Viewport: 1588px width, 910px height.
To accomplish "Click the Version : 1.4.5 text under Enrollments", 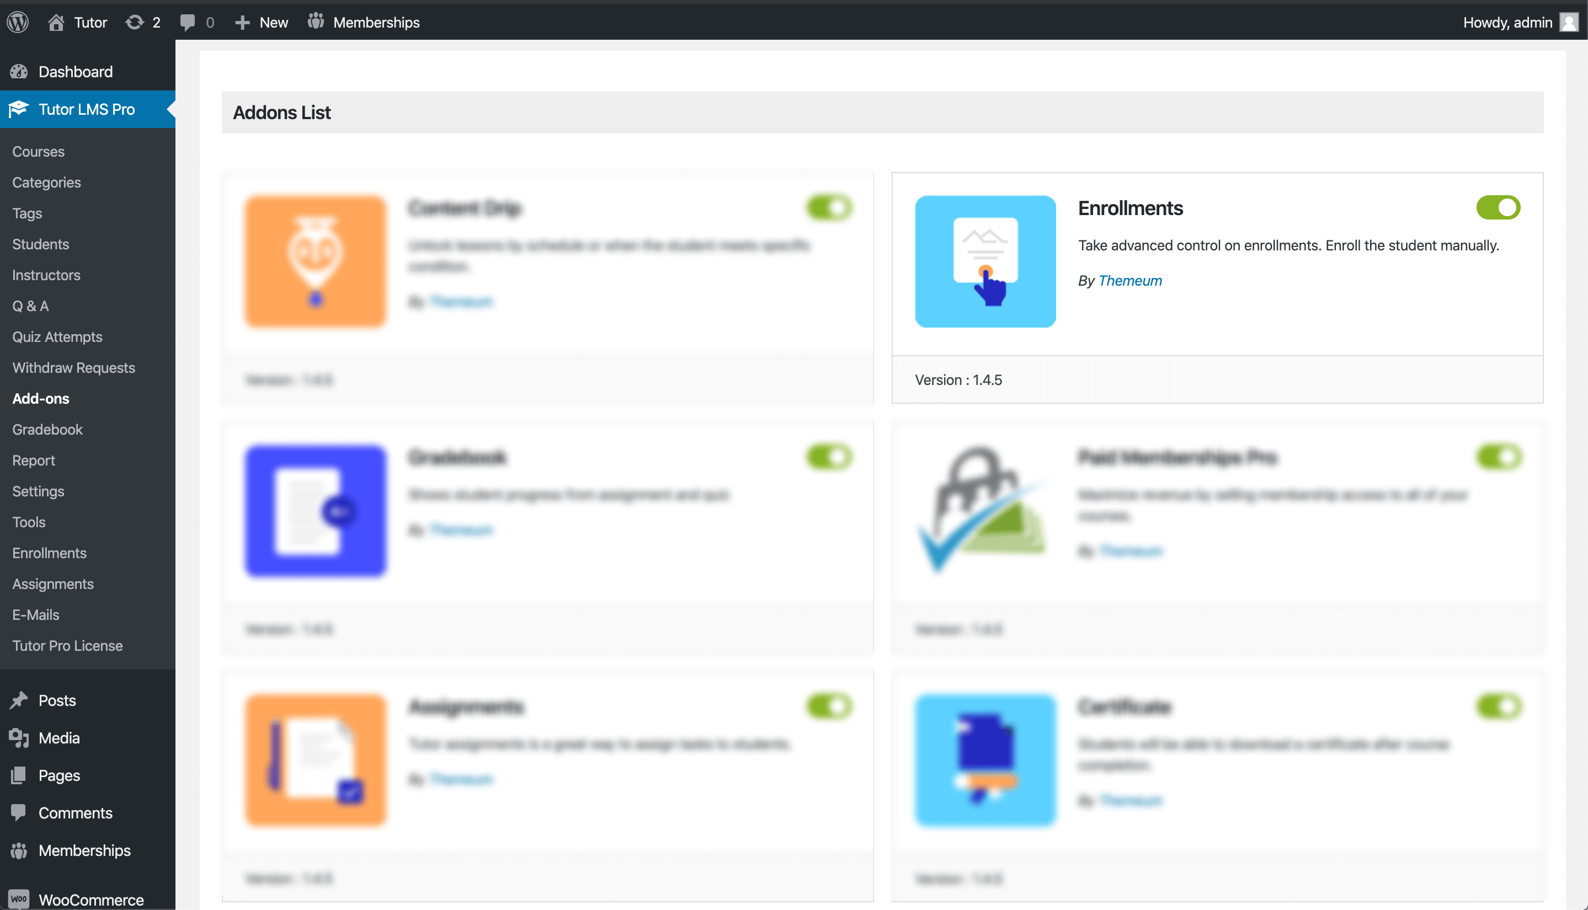I will click(958, 379).
